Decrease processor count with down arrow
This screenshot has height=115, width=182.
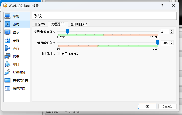171,33
